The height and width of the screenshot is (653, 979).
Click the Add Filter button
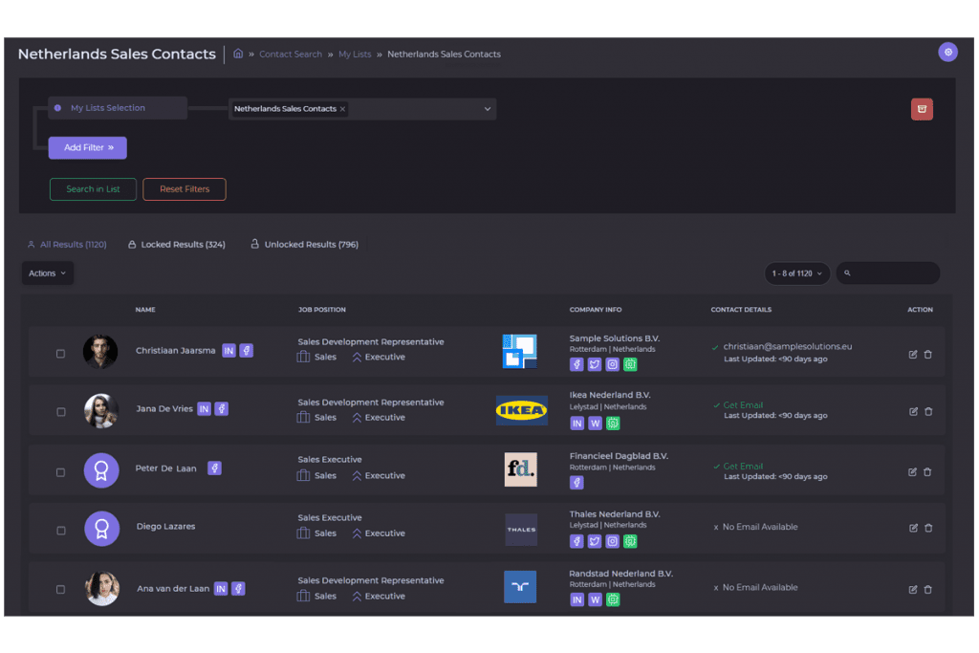(88, 148)
